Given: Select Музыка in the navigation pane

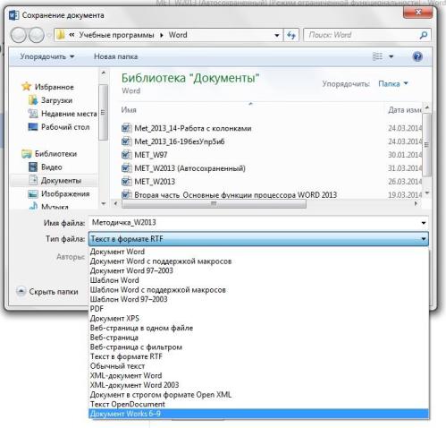Looking at the screenshot, I should [55, 206].
